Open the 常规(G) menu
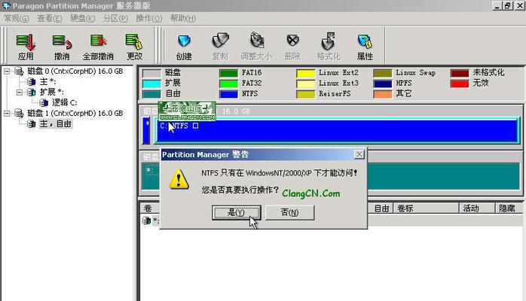The height and width of the screenshot is (301, 526). pos(17,18)
